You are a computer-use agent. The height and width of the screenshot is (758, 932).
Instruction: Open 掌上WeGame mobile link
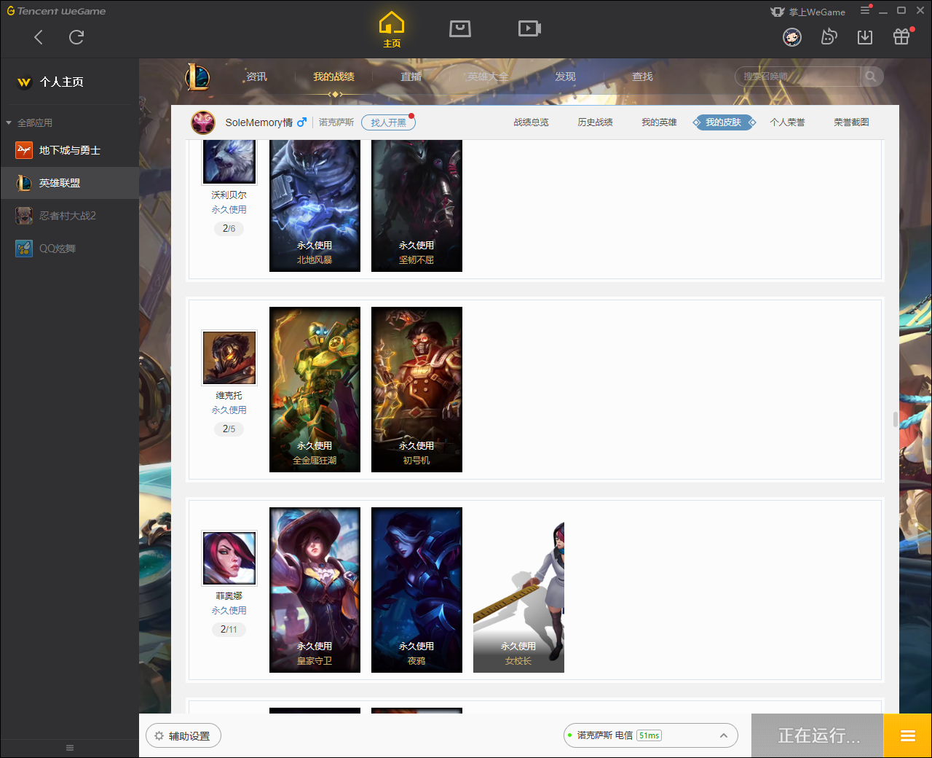coord(808,12)
